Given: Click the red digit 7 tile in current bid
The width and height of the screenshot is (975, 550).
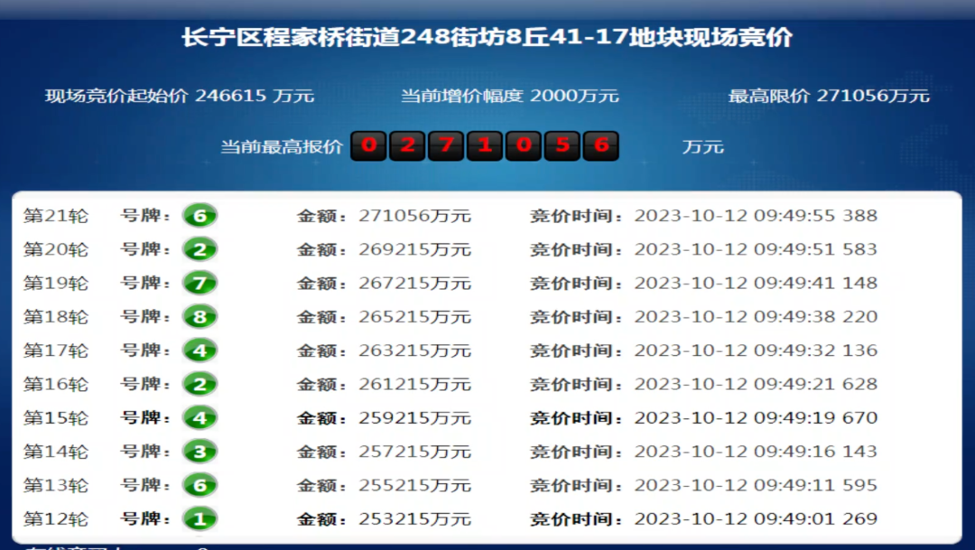Looking at the screenshot, I should pos(446,145).
